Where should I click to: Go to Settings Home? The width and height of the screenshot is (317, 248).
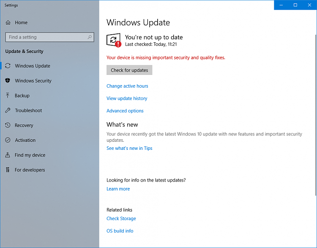click(x=49, y=22)
